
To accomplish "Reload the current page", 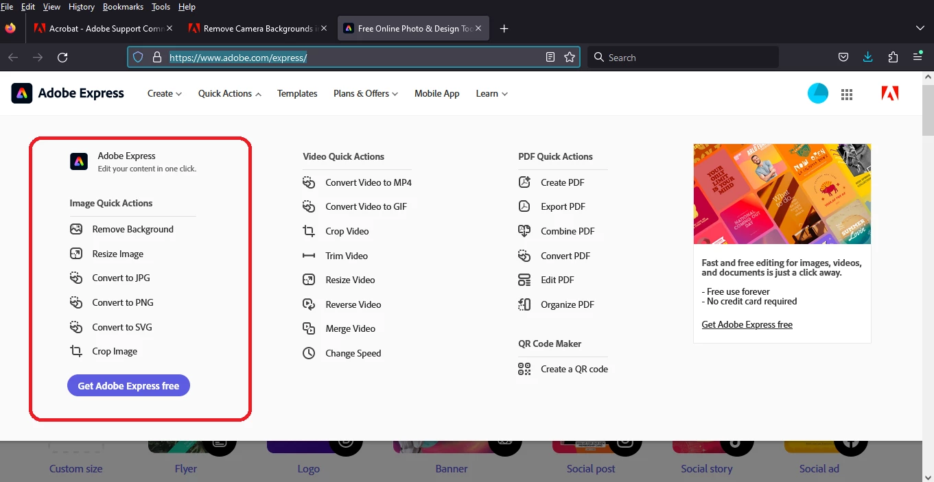I will [x=62, y=58].
